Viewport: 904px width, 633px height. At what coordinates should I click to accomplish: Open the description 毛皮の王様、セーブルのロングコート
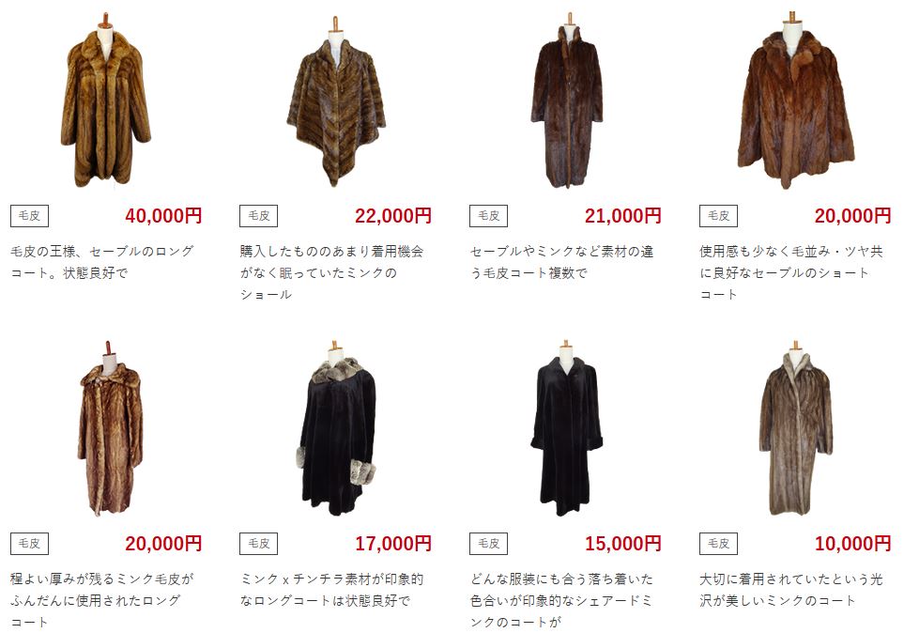tap(102, 262)
